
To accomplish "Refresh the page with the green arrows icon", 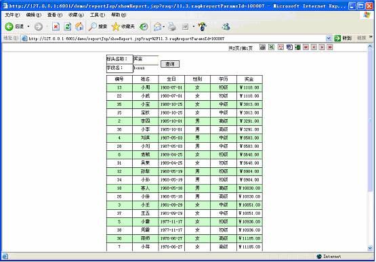I will point(68,26).
